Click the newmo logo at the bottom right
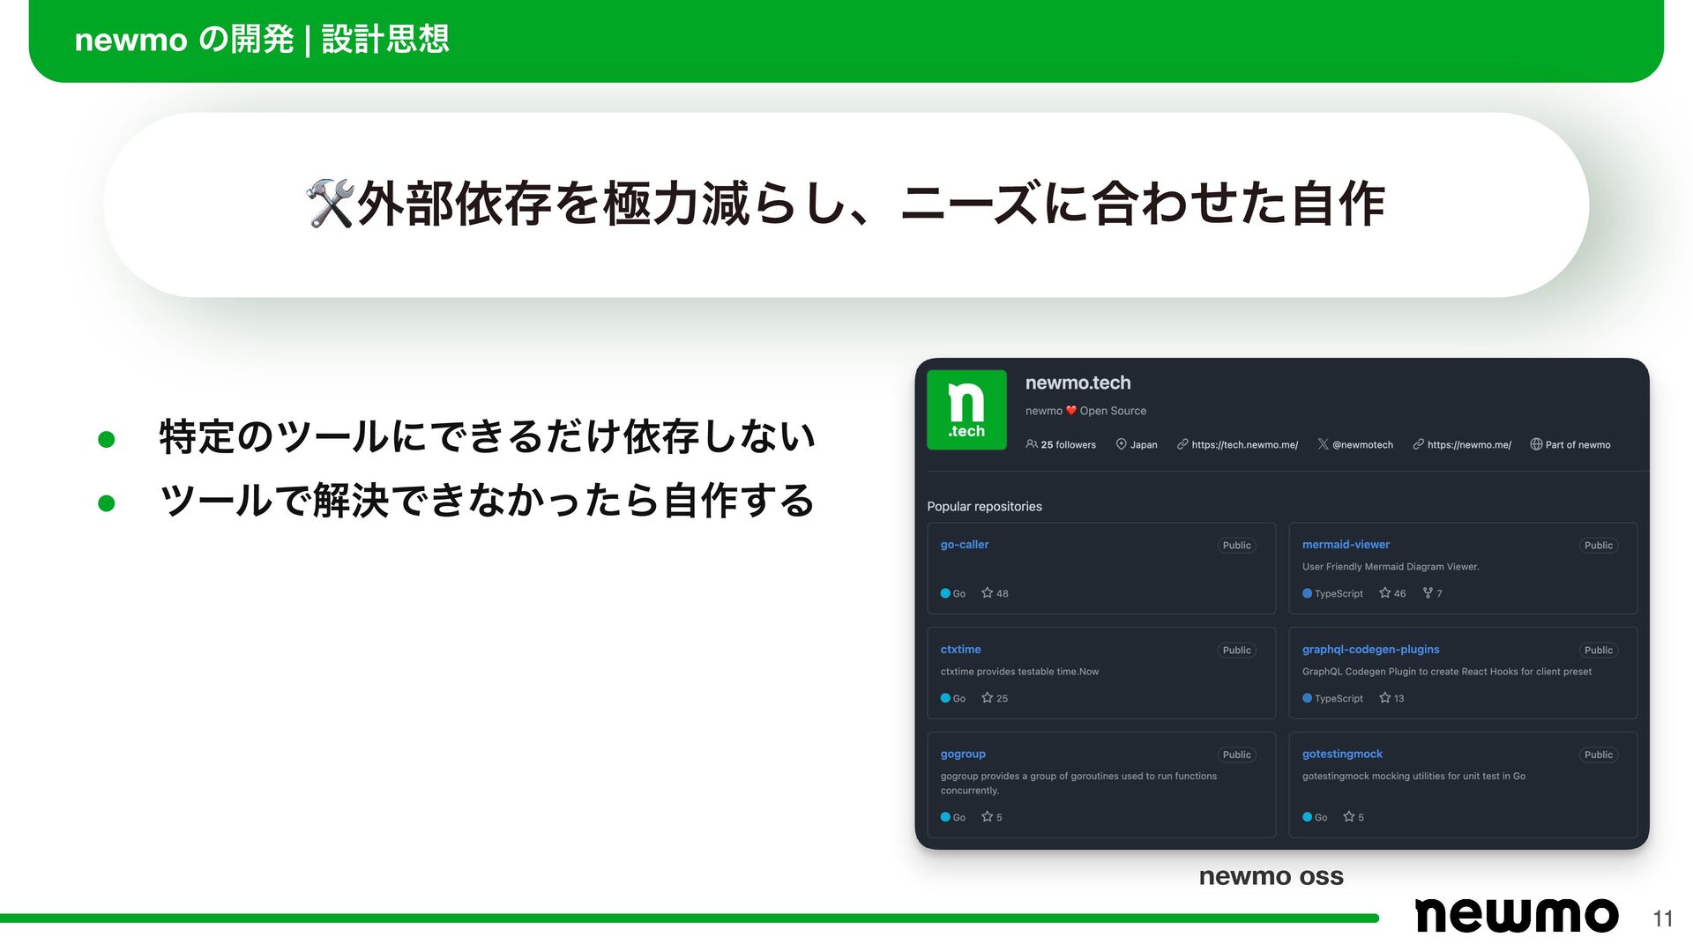1693x952 pixels. 1516,915
